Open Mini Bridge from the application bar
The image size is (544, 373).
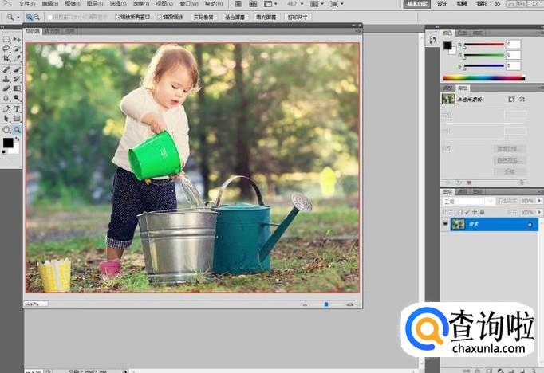point(254,4)
